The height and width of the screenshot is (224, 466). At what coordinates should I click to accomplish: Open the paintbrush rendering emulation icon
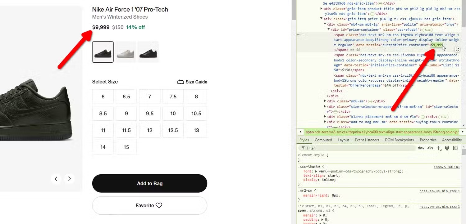(447, 148)
